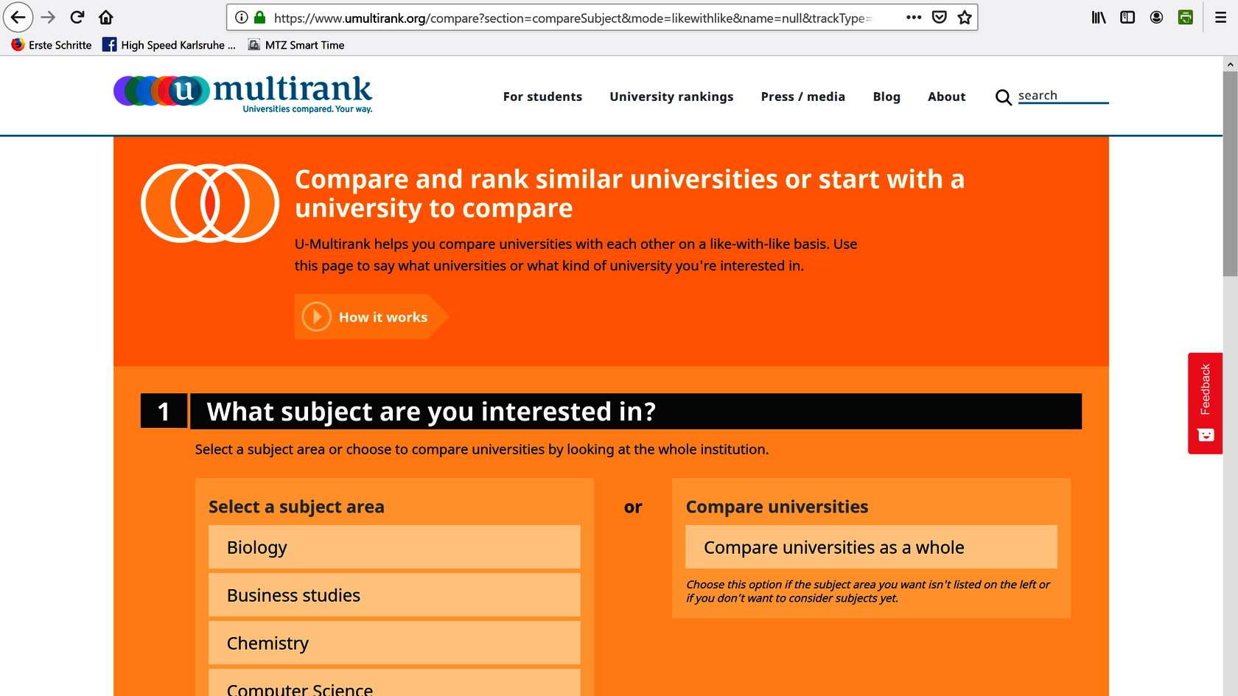1238x696 pixels.
Task: Select the Business studies subject area
Action: click(394, 595)
